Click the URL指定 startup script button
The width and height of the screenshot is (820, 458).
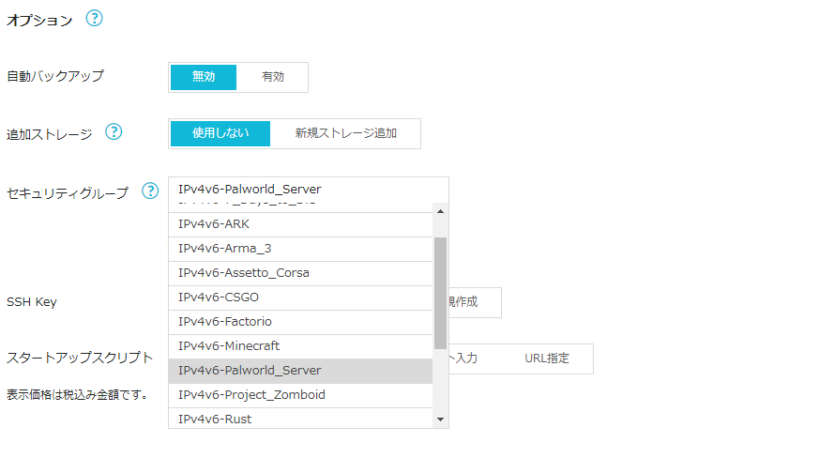[546, 359]
